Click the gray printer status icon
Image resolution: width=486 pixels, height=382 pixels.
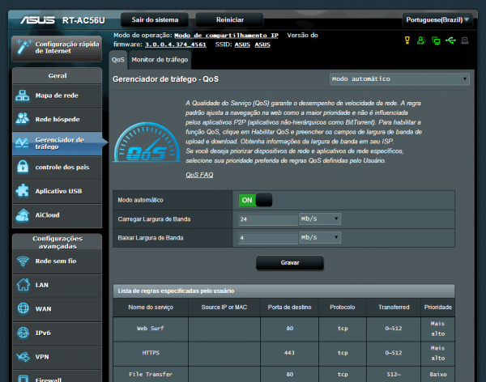tap(465, 40)
